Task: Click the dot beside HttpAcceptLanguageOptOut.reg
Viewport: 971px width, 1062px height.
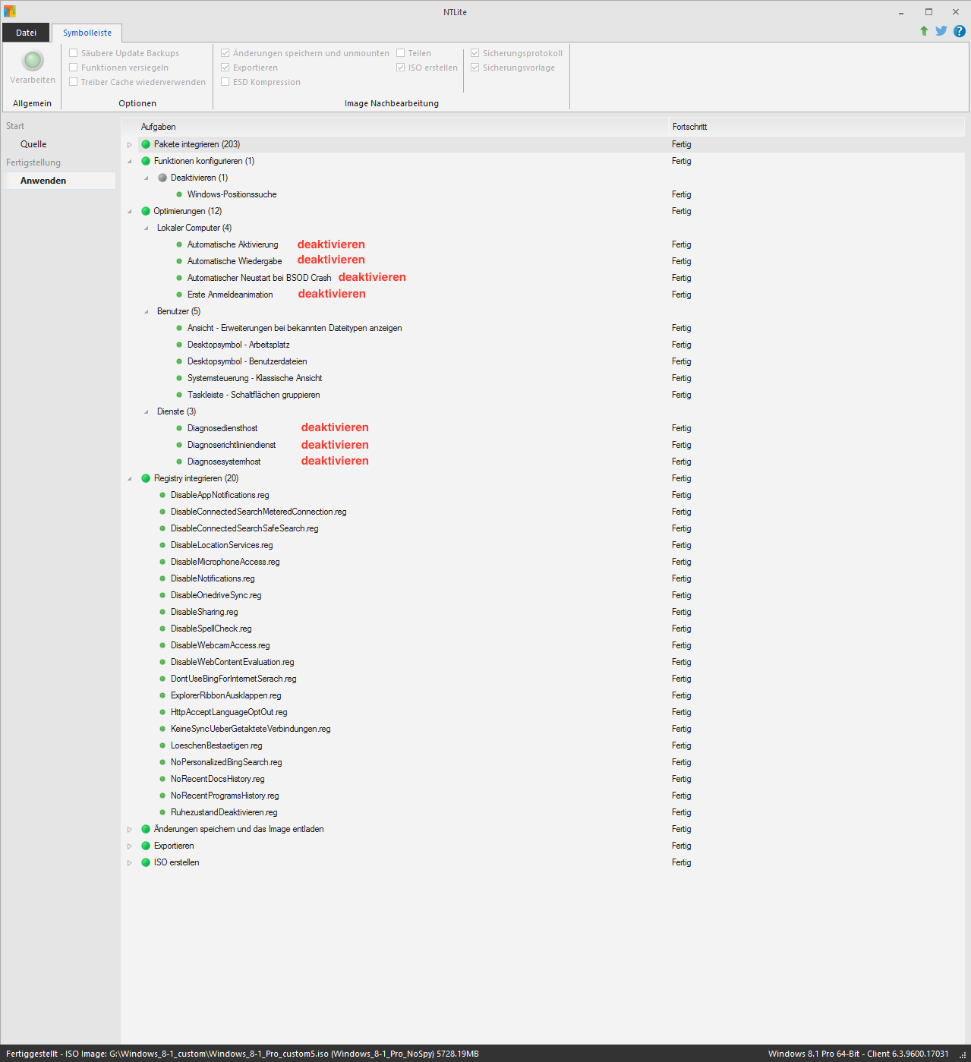Action: [162, 712]
